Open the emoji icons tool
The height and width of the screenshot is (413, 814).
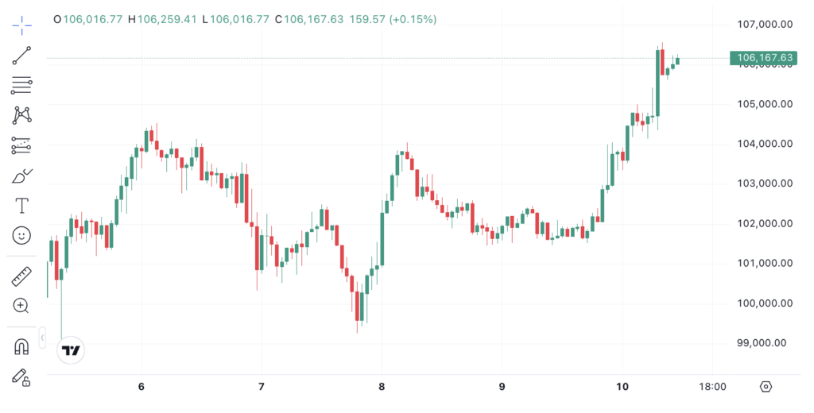21,236
